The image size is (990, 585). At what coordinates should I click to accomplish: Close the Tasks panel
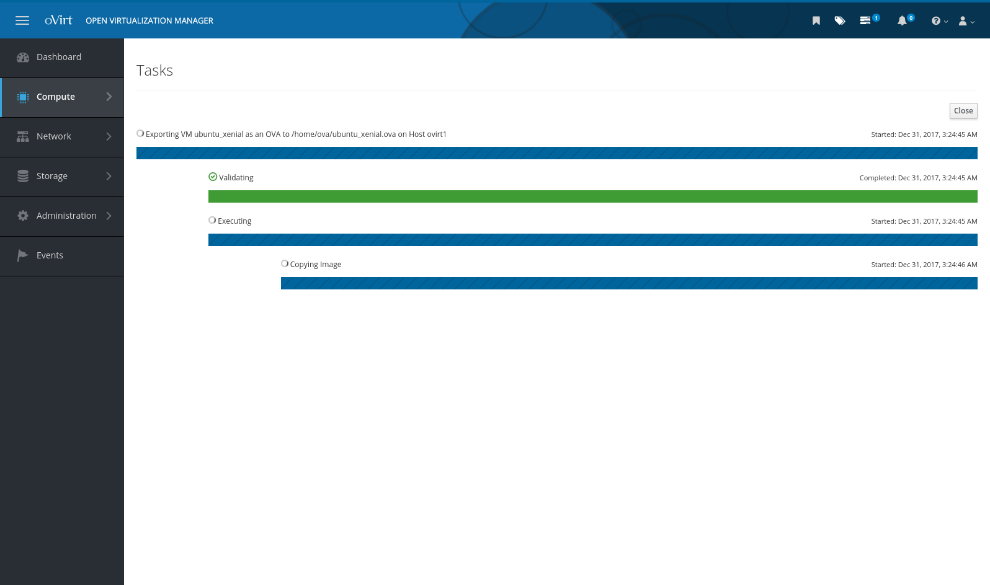(963, 111)
